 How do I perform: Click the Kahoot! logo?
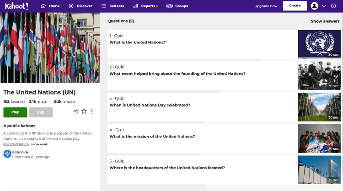(16, 6)
